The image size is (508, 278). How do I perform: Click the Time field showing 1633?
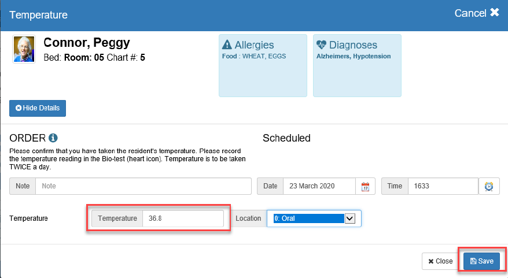(442, 186)
